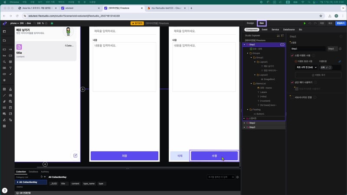Open collection settings gear icon
347x195 pixels.
click(x=237, y=177)
